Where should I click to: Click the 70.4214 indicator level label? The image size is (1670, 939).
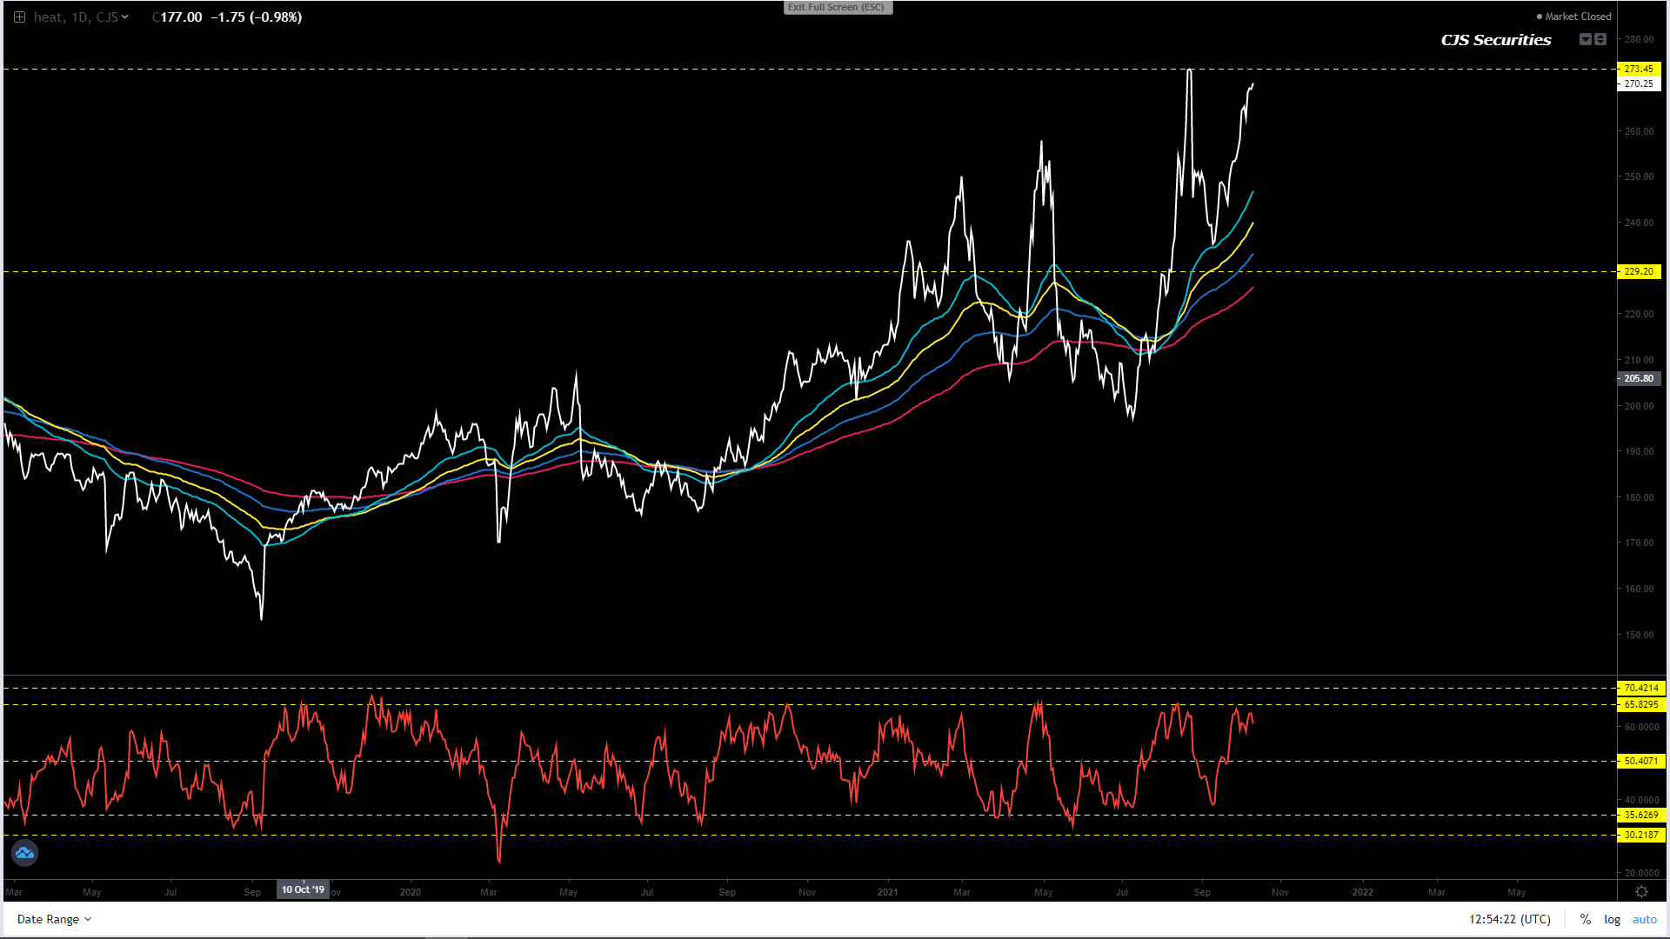(x=1640, y=689)
